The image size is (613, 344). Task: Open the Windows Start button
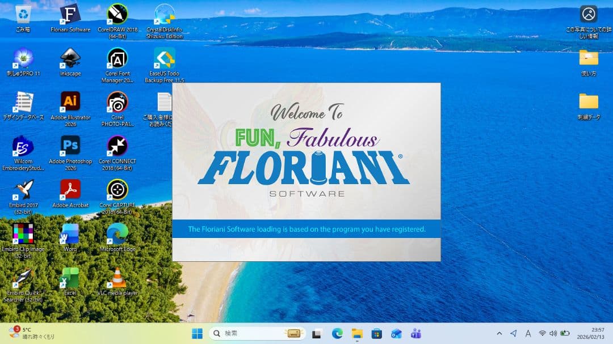click(197, 333)
